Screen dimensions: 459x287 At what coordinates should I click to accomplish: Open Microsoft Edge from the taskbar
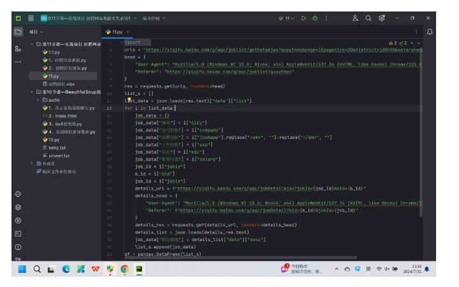(x=66, y=269)
